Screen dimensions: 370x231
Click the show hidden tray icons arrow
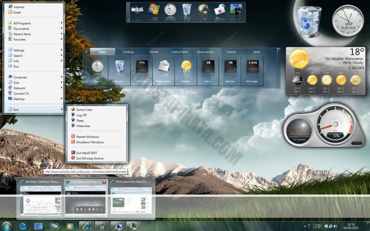click(x=305, y=226)
